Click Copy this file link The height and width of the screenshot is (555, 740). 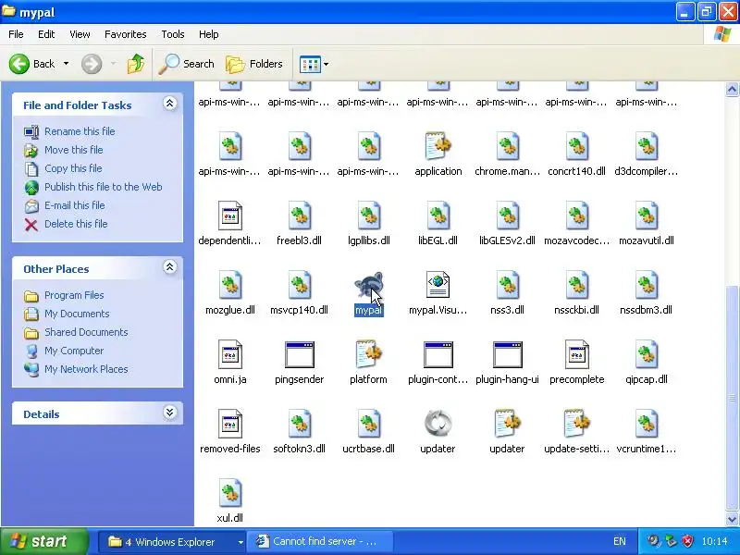pos(73,168)
